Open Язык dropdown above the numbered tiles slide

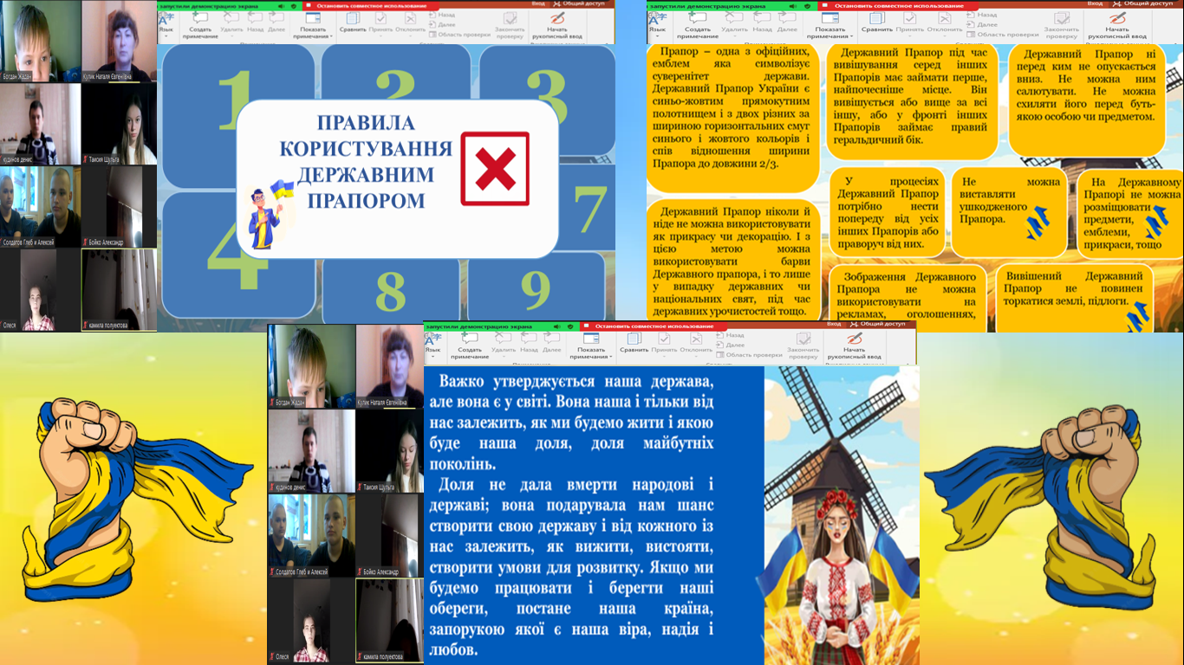point(166,23)
